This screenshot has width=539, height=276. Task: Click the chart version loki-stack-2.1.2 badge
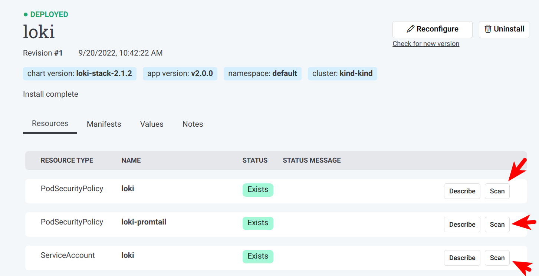[79, 74]
